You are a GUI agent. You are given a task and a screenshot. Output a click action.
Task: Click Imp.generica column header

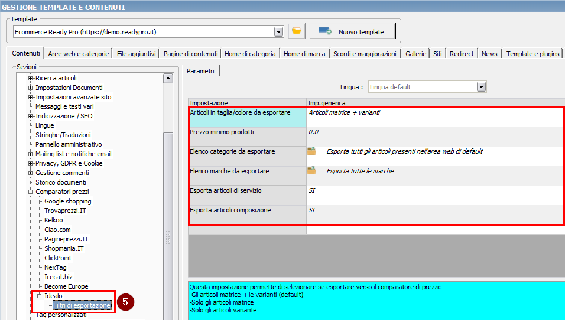(x=436, y=102)
